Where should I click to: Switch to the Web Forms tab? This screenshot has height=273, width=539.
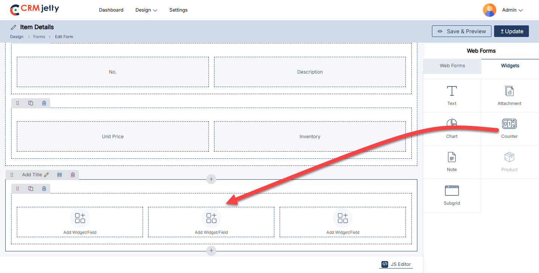coord(452,66)
